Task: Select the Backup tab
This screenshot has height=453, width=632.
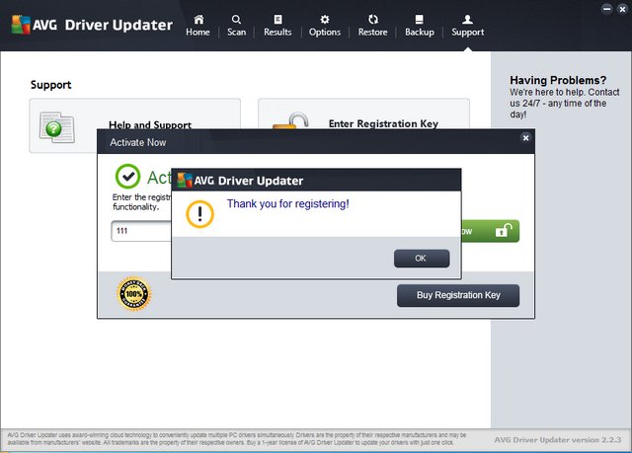Action: (420, 26)
